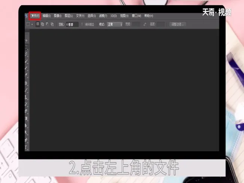The image size is (244, 183).
Task: Select the Lasso tool
Action: 27,54
